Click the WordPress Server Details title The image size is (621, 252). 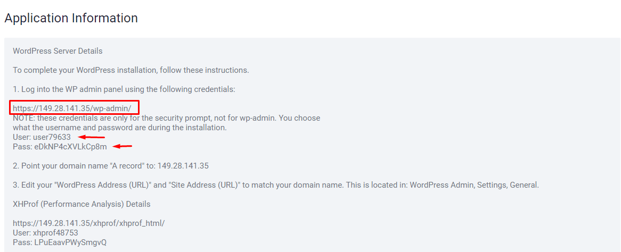point(58,51)
